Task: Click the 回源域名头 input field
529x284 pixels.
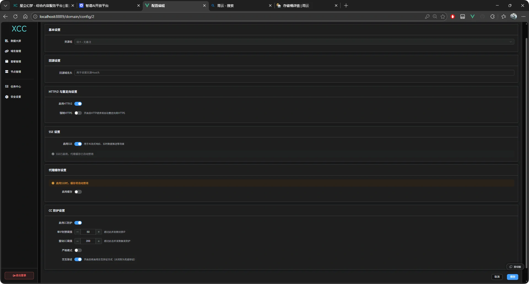Action: point(294,73)
